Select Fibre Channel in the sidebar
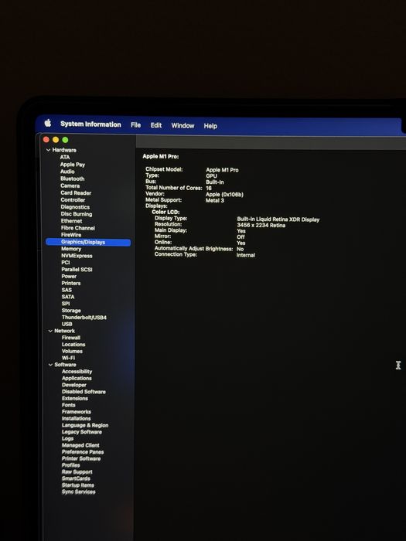Screen dimensions: 406x541 coord(78,228)
